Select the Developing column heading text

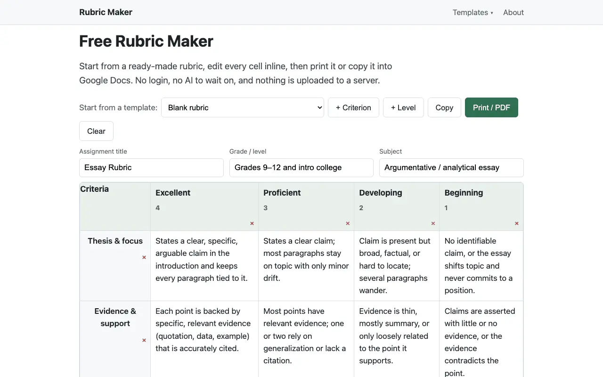click(x=381, y=193)
